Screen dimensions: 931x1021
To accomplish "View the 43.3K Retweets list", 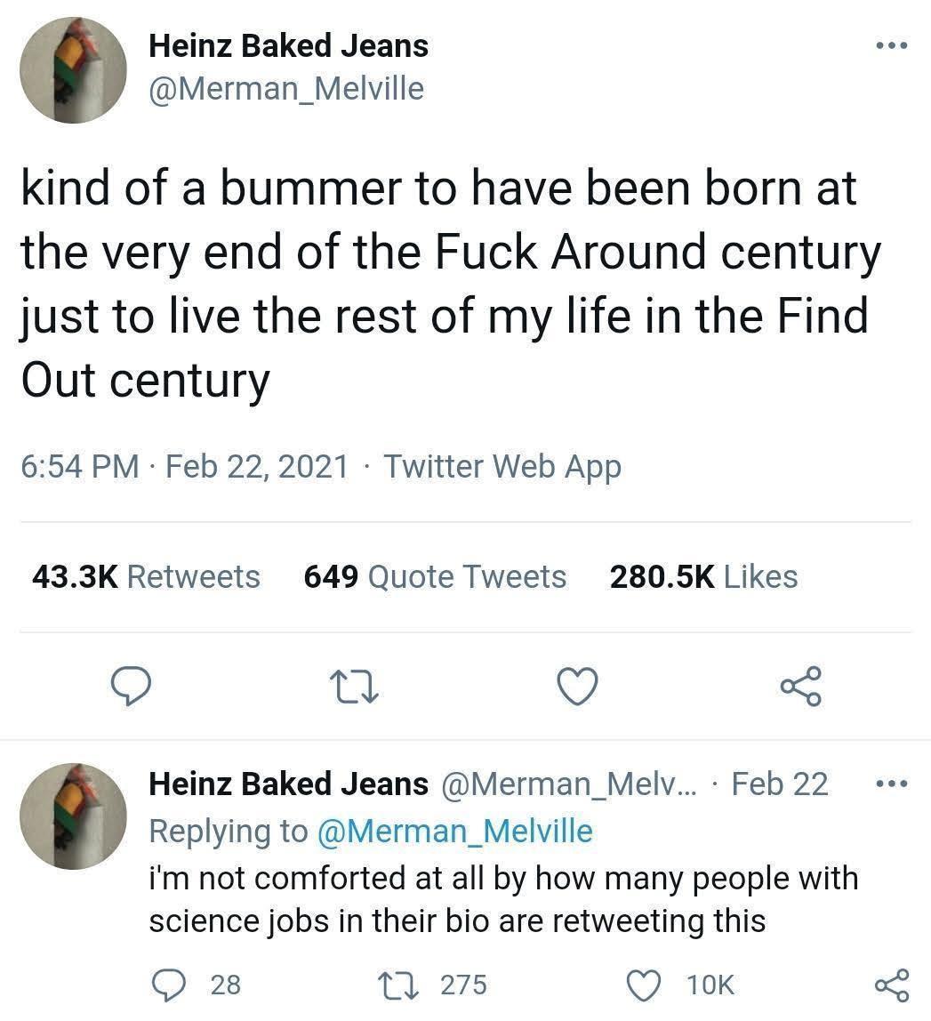I will 146,576.
